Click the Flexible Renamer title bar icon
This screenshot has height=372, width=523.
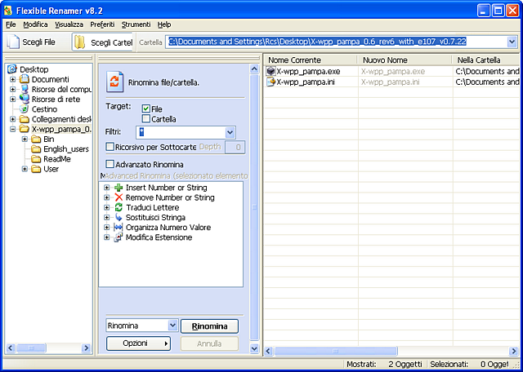[x=8, y=11]
